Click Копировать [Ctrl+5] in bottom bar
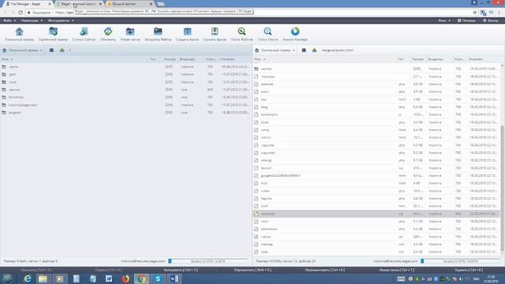Viewport: 505px width, 284px height. 181,270
